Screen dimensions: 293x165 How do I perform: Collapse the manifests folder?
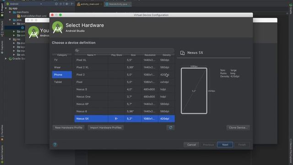10,12
